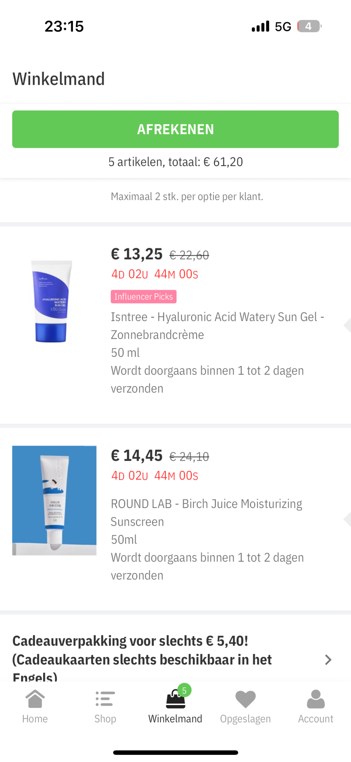351x762 pixels.
Task: Open the Isntree sun gel product thumbnail
Action: 52,301
